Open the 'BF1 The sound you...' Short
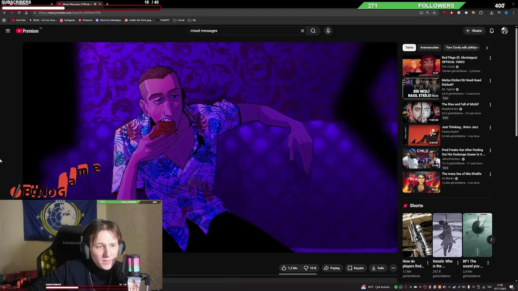The width and height of the screenshot is (518, 291). pos(477,235)
